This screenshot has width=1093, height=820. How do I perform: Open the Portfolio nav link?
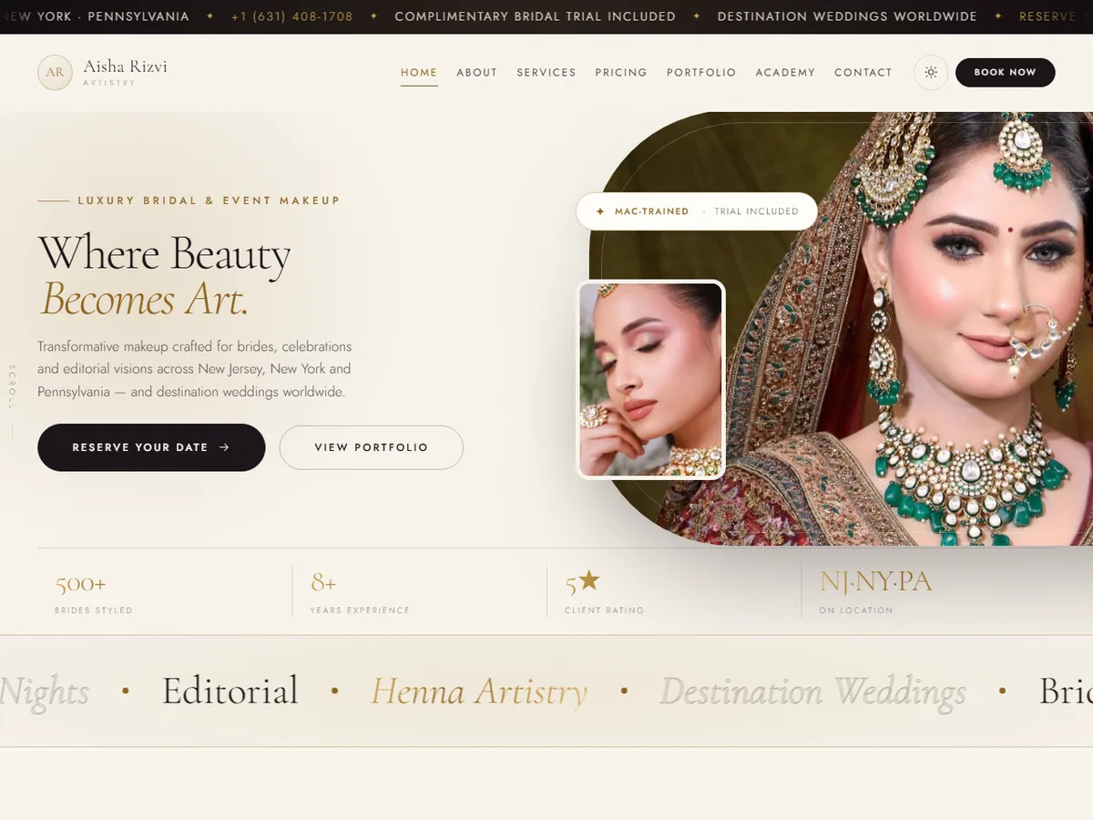pos(701,73)
